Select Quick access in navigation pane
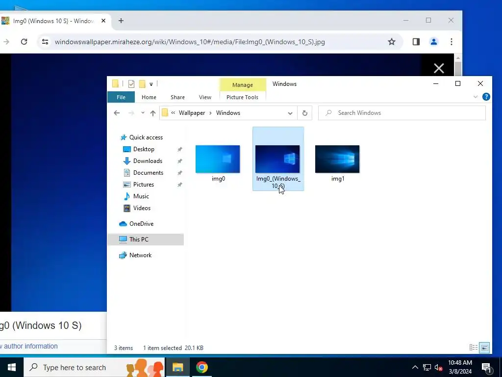 tap(146, 137)
